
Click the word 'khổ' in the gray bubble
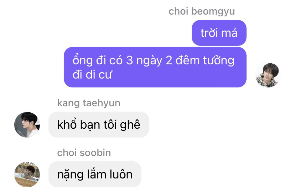click(67, 124)
